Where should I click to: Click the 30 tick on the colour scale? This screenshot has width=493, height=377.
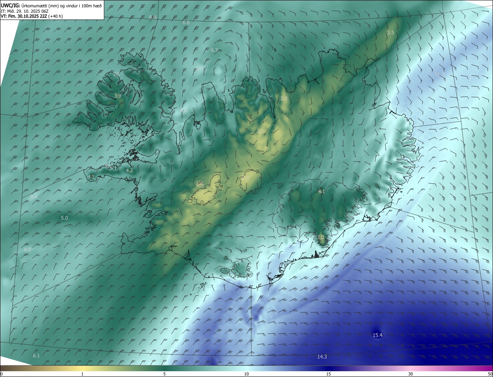[x=411, y=374]
